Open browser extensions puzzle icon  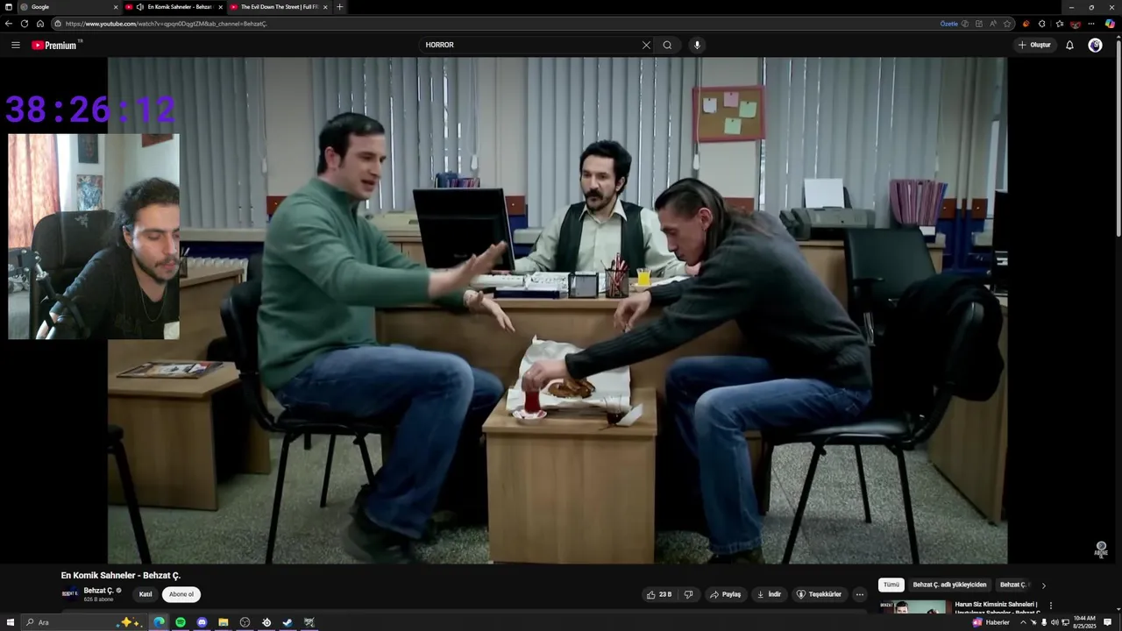click(x=1041, y=24)
